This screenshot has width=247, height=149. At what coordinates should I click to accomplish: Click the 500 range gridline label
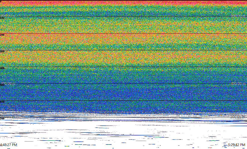coord(2,85)
